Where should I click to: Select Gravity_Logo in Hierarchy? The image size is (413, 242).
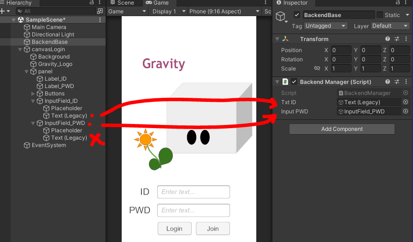click(55, 64)
